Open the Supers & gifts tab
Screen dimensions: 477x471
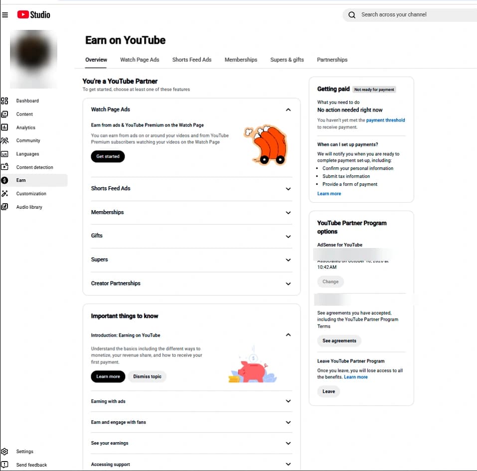[x=287, y=60]
